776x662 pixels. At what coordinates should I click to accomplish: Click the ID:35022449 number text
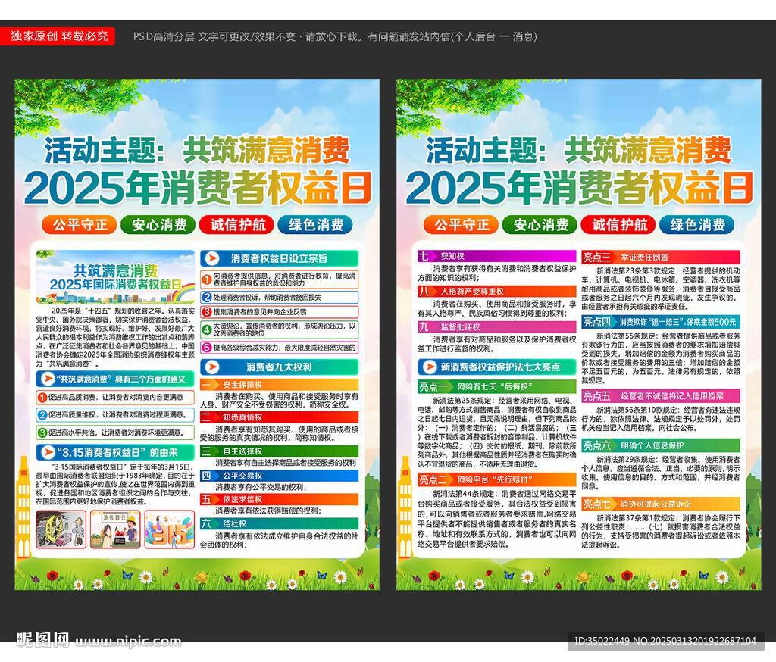pyautogui.click(x=665, y=641)
